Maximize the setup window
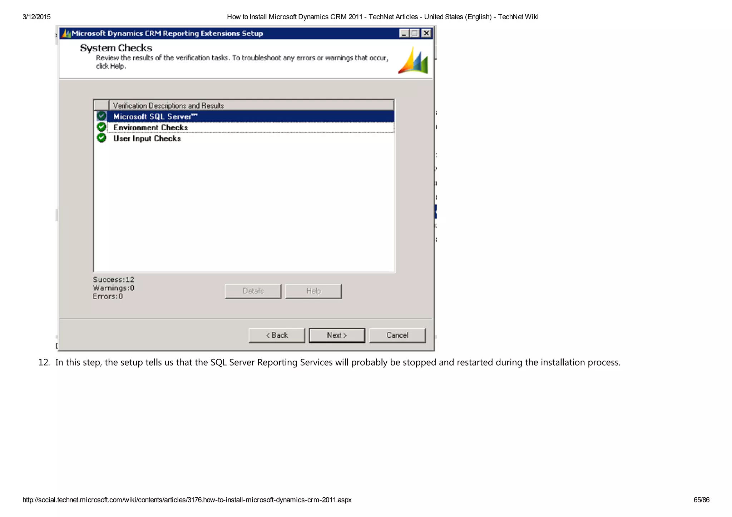732x517 pixels. click(x=415, y=33)
